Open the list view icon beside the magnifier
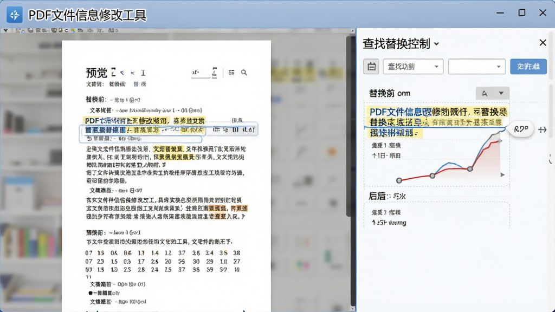 click(x=231, y=72)
